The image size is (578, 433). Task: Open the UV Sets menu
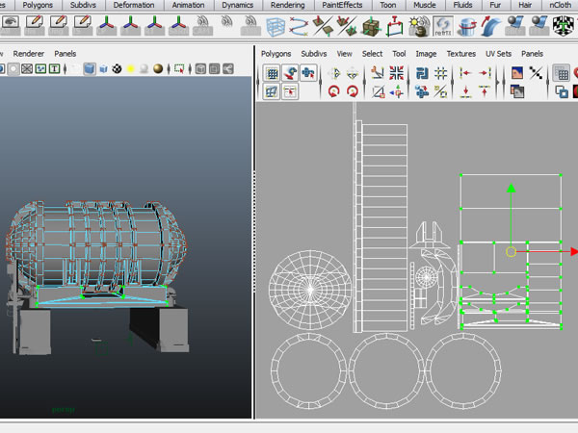tap(498, 54)
